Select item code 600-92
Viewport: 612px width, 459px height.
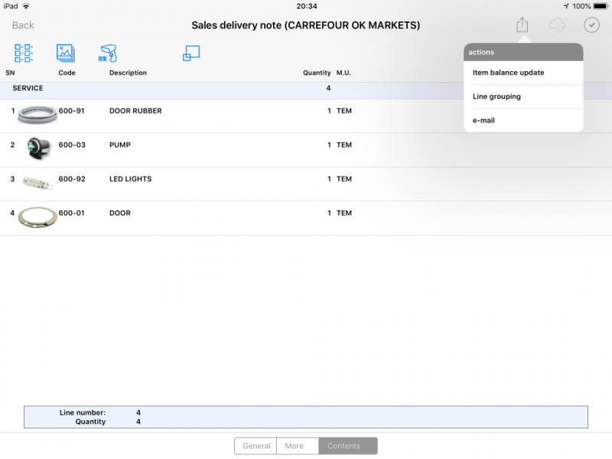tap(72, 179)
